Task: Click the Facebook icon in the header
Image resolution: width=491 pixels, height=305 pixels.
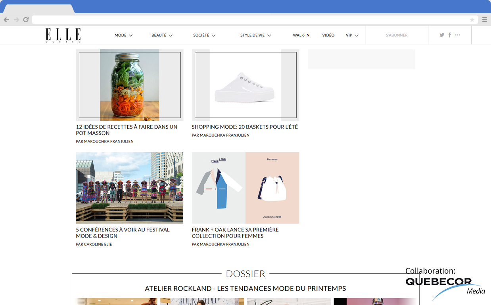Action: pos(449,35)
